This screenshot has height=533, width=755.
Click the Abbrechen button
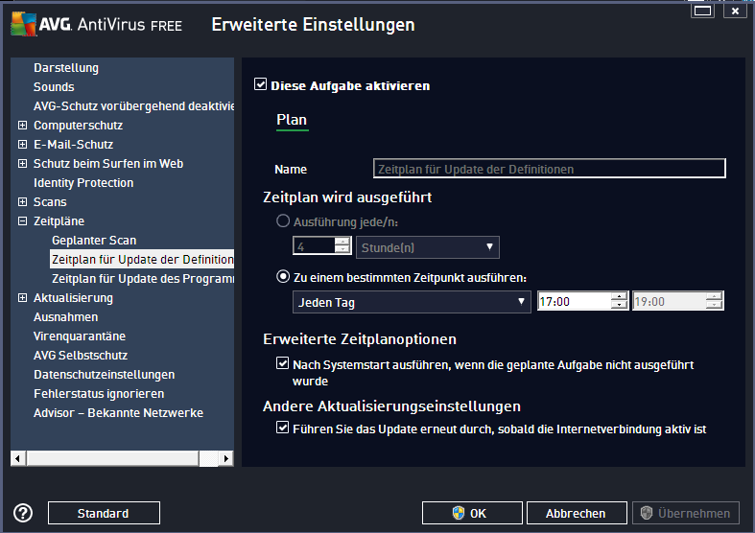577,513
